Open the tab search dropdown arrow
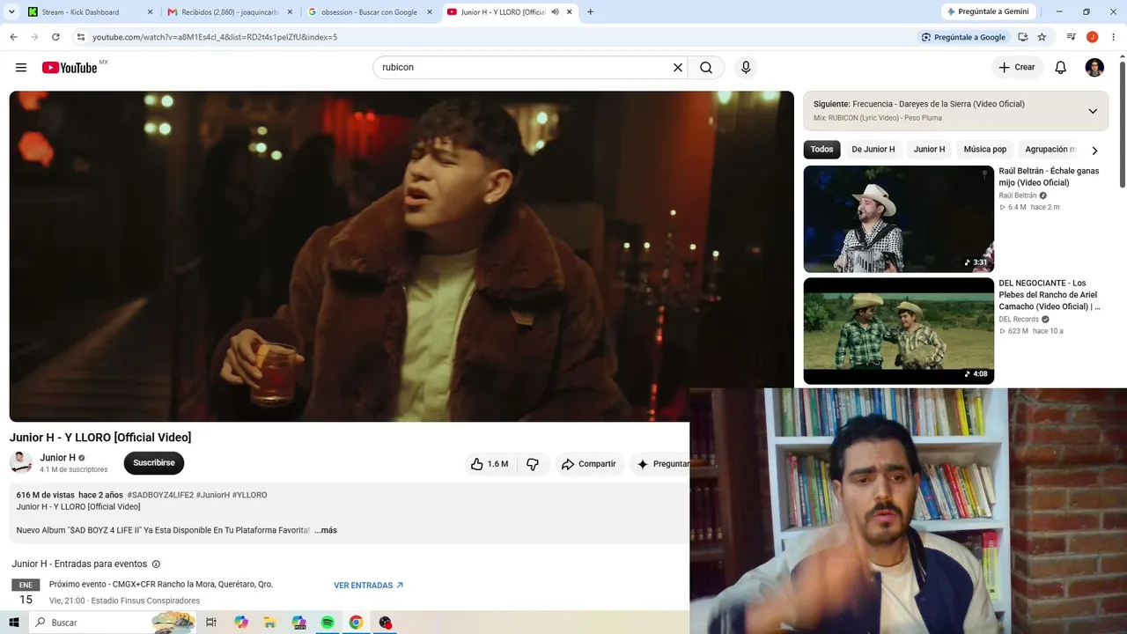Screen dimensions: 1127x634 pos(13,12)
